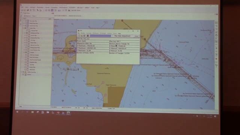Click the Save disk icon in TIN toolbar

click(84, 36)
